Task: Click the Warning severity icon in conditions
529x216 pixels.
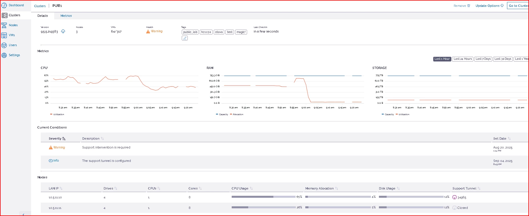Action: click(x=51, y=147)
